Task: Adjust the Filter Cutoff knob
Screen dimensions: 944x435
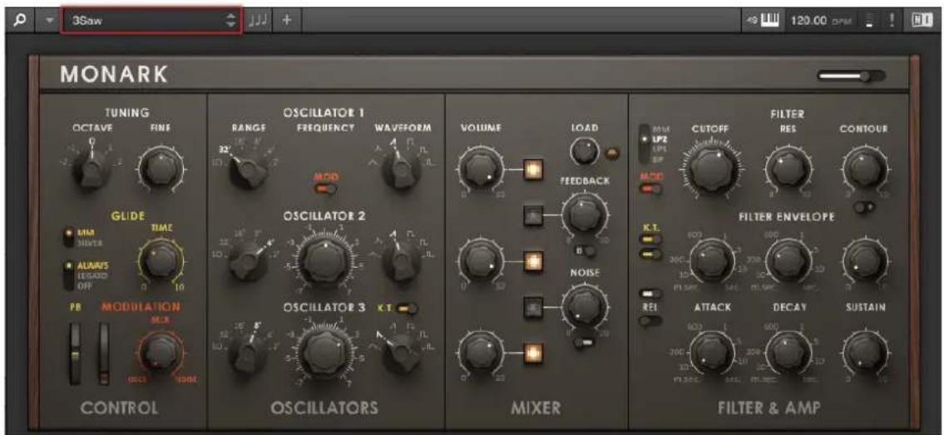Action: click(x=711, y=170)
